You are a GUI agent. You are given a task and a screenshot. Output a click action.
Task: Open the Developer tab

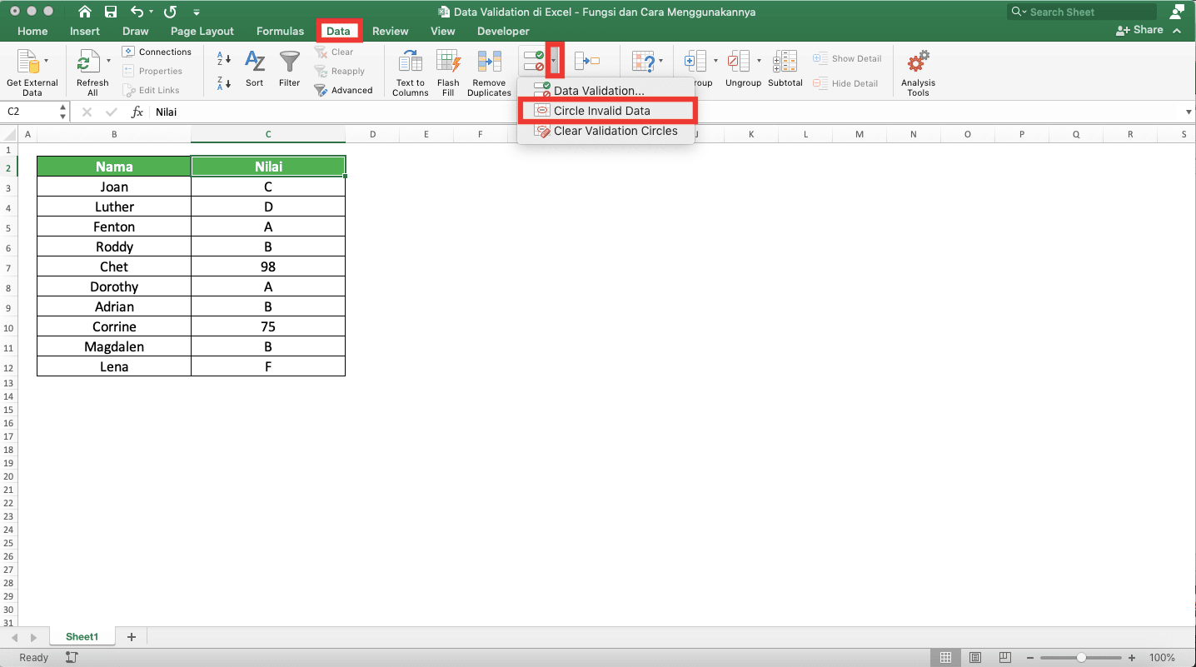(504, 32)
